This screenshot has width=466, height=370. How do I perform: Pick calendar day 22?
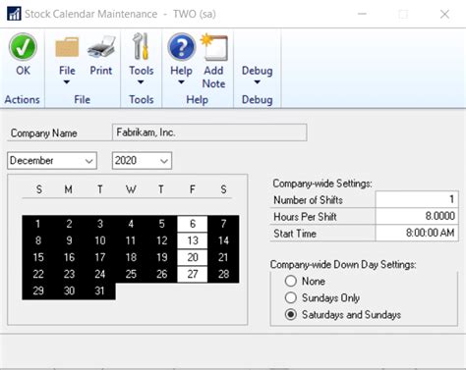click(38, 274)
